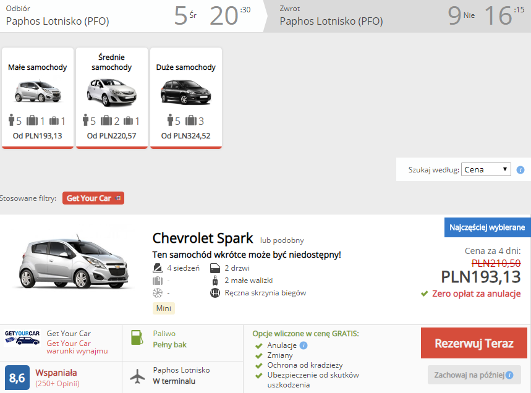Click the suitcase icon on the Duże samochody card
The height and width of the screenshot is (393, 531).
[190, 120]
